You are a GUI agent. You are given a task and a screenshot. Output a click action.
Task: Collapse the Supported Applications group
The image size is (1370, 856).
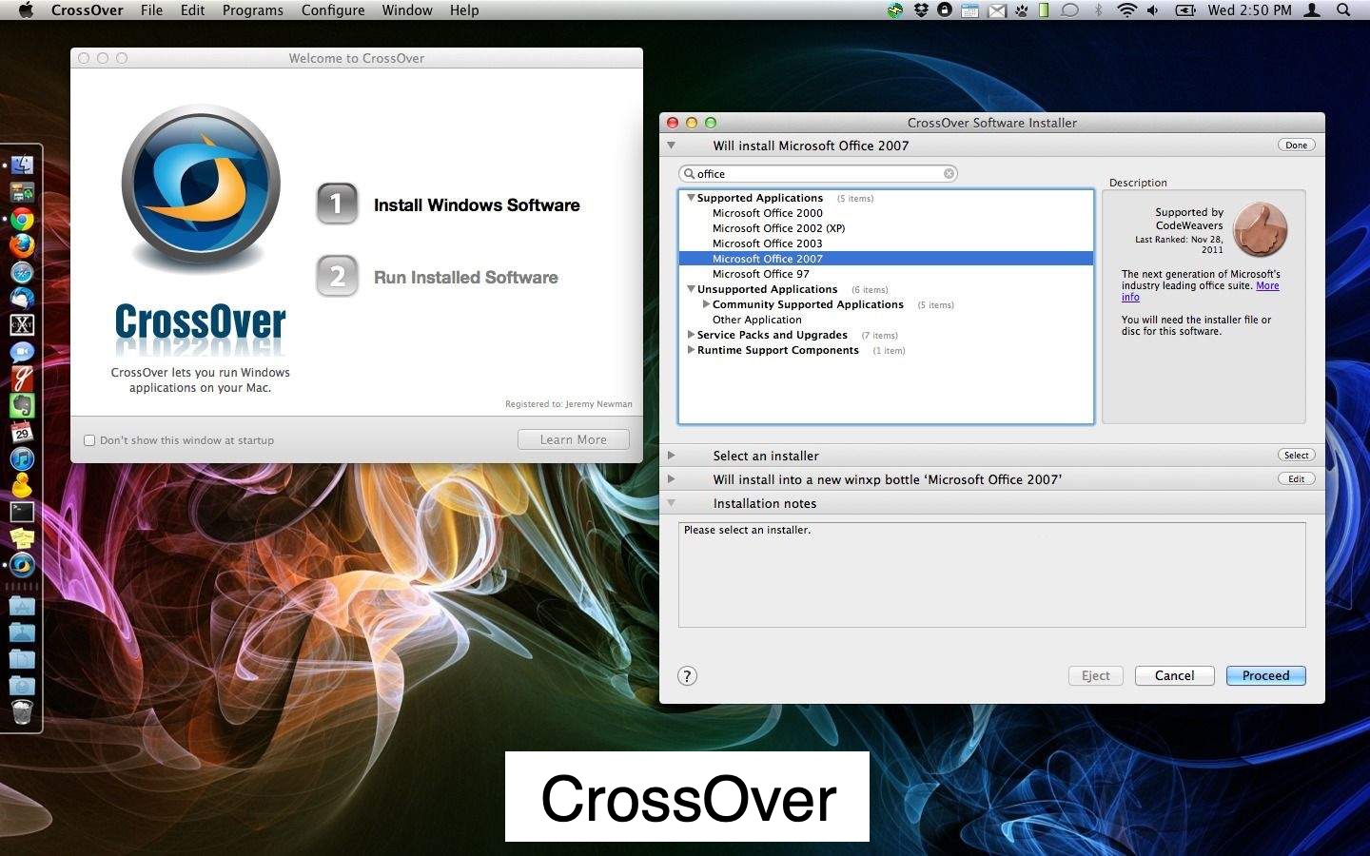(x=691, y=198)
